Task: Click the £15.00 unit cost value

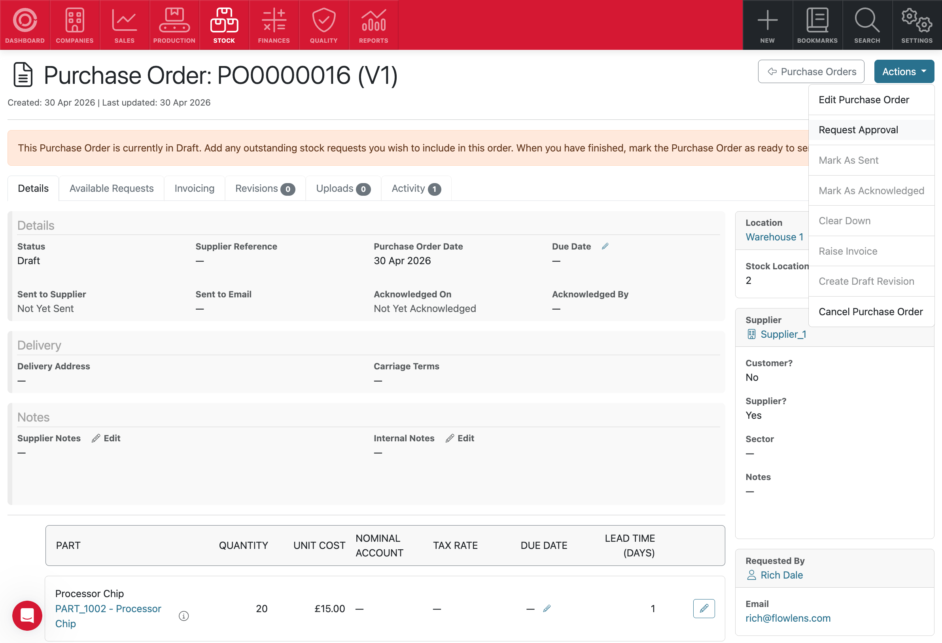Action: coord(329,608)
